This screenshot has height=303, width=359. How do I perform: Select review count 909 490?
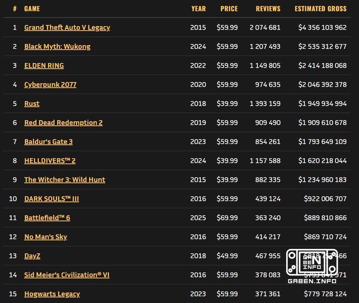tap(267, 122)
